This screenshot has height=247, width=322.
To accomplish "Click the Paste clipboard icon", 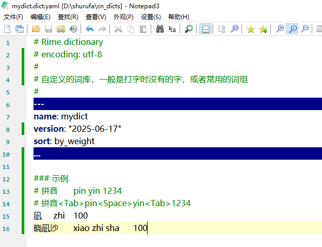I will [143, 29].
